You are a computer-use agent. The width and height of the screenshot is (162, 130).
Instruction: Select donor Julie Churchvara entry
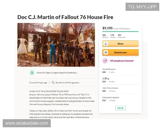[120, 89]
